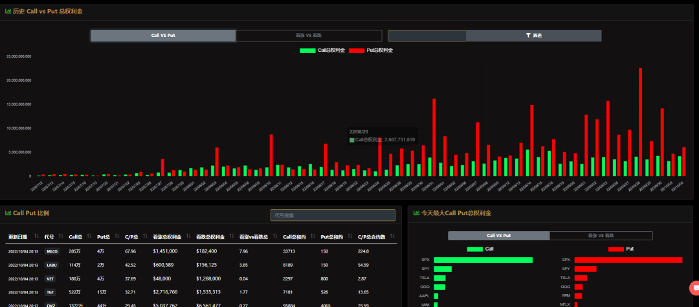Click the 42.52 ratio in LABU row
This screenshot has height=307, width=699.
tap(130, 265)
